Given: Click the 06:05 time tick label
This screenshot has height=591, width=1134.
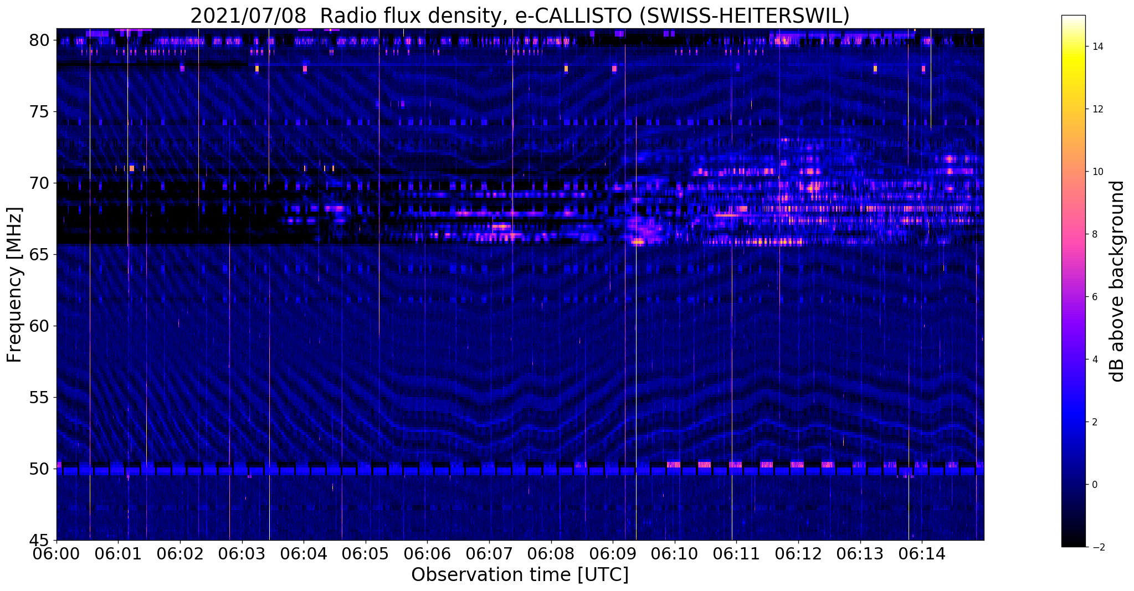Looking at the screenshot, I should click(366, 553).
